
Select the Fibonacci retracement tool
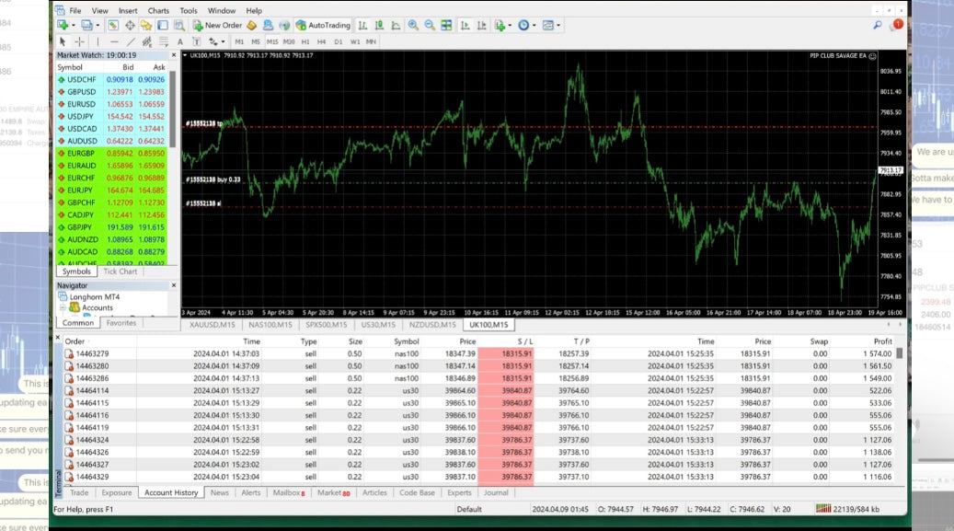point(164,41)
